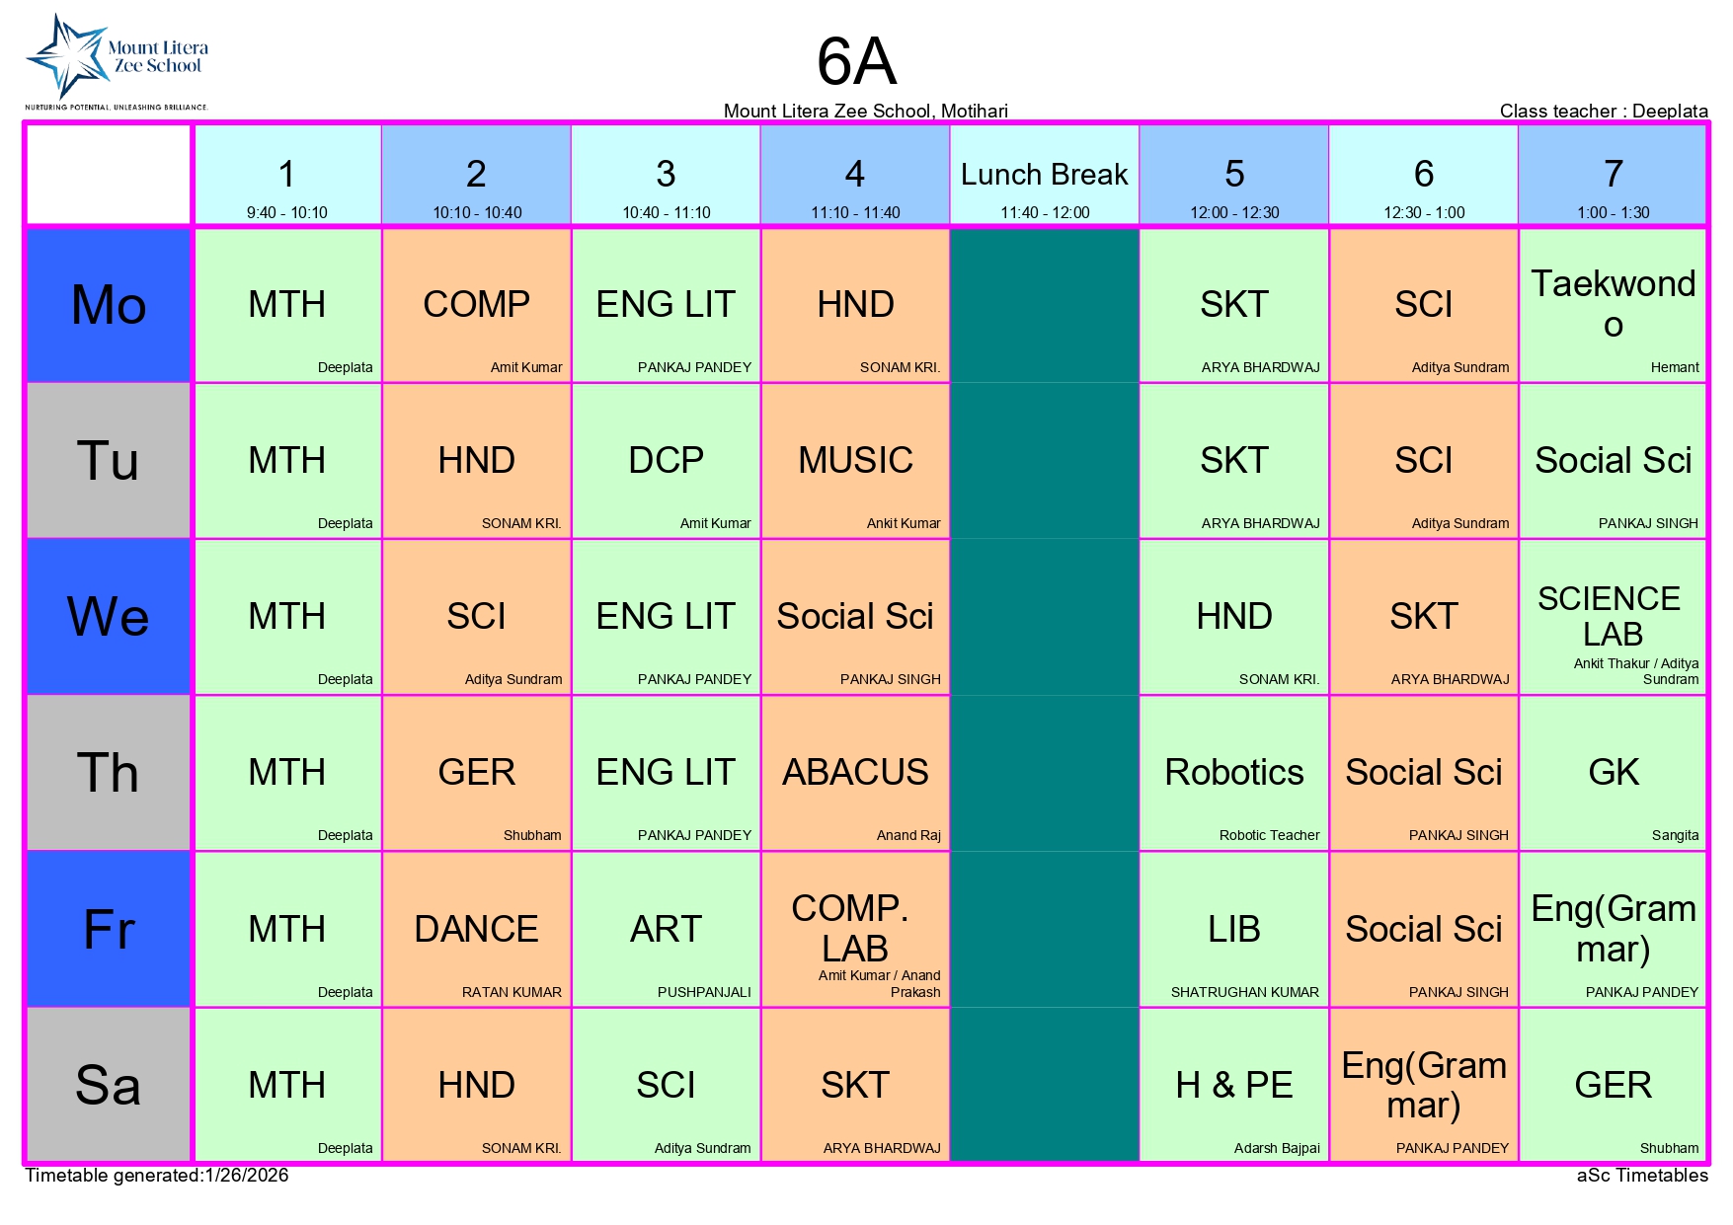Click the aSc Timetables footer text
This screenshot has height=1225, width=1733.
coord(1641,1175)
